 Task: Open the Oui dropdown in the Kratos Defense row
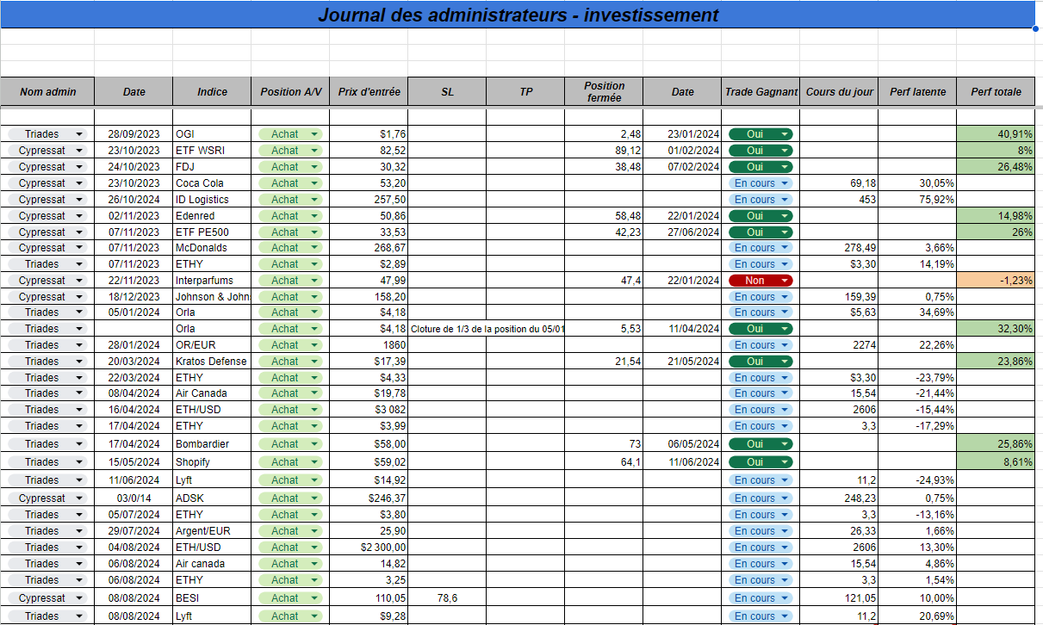point(761,362)
